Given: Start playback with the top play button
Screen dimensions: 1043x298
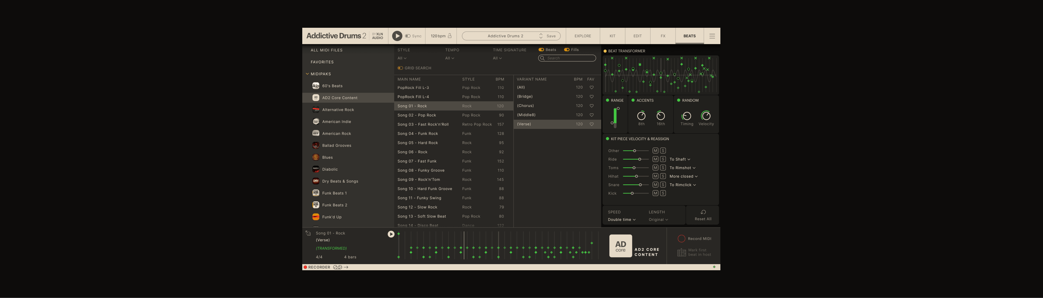Looking at the screenshot, I should 397,36.
